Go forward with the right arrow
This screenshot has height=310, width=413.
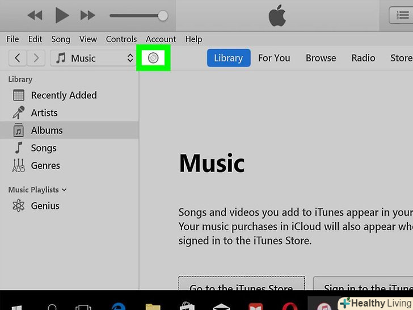(x=36, y=58)
